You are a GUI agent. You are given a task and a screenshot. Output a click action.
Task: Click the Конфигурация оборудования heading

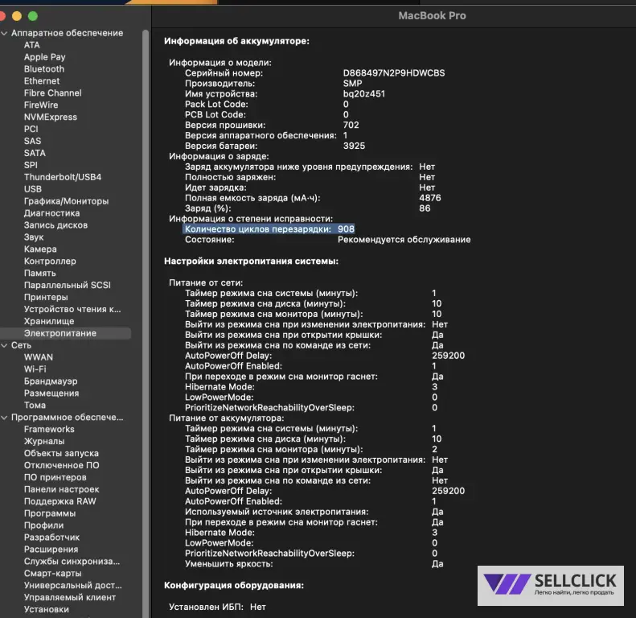pos(234,585)
